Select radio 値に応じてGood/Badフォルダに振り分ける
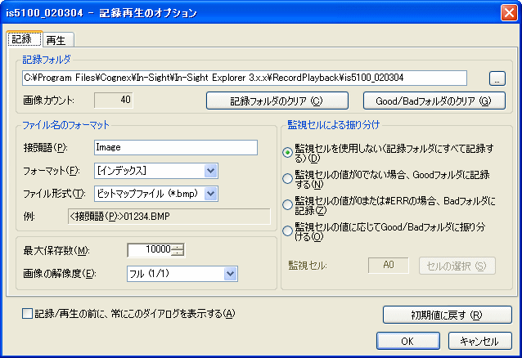 coord(286,231)
